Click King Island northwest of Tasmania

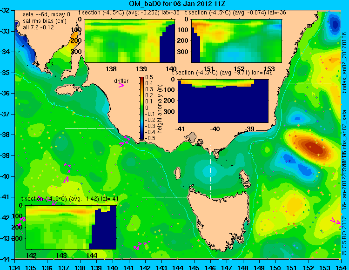(x=177, y=173)
